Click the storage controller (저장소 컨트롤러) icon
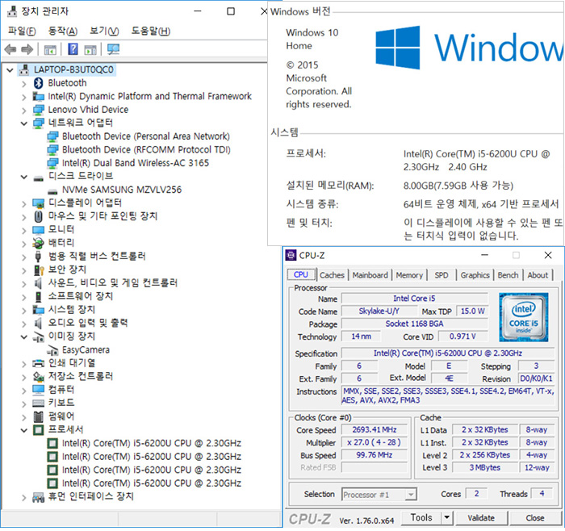 [38, 376]
